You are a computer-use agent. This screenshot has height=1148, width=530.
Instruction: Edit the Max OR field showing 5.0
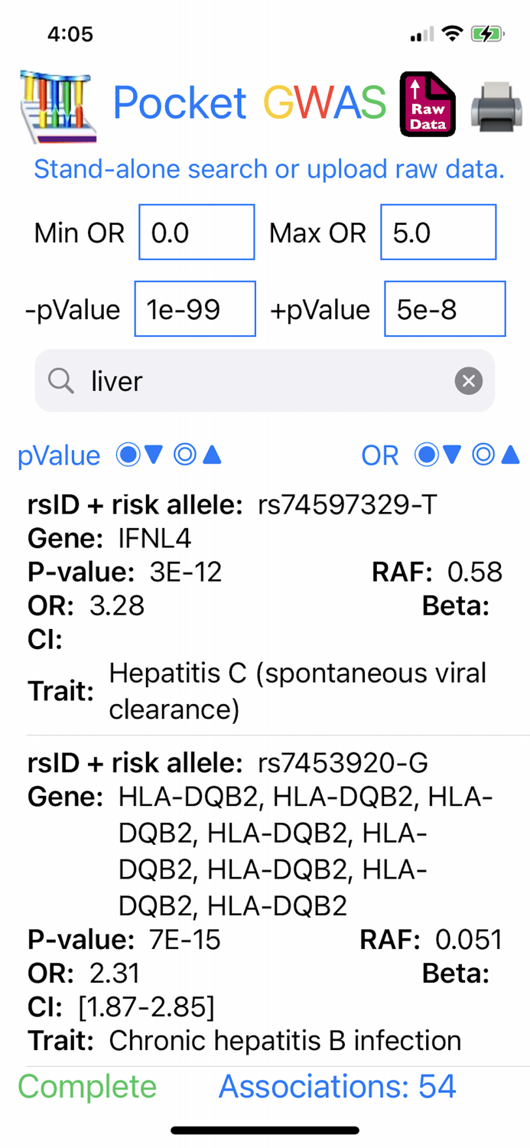coord(438,232)
